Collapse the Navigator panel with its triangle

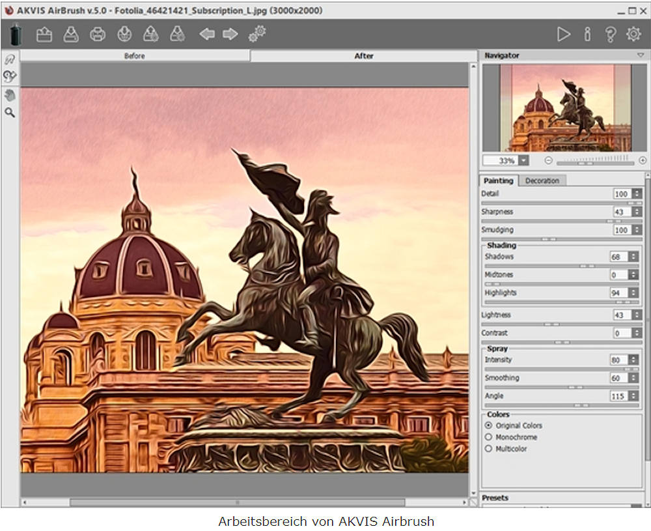(x=641, y=56)
